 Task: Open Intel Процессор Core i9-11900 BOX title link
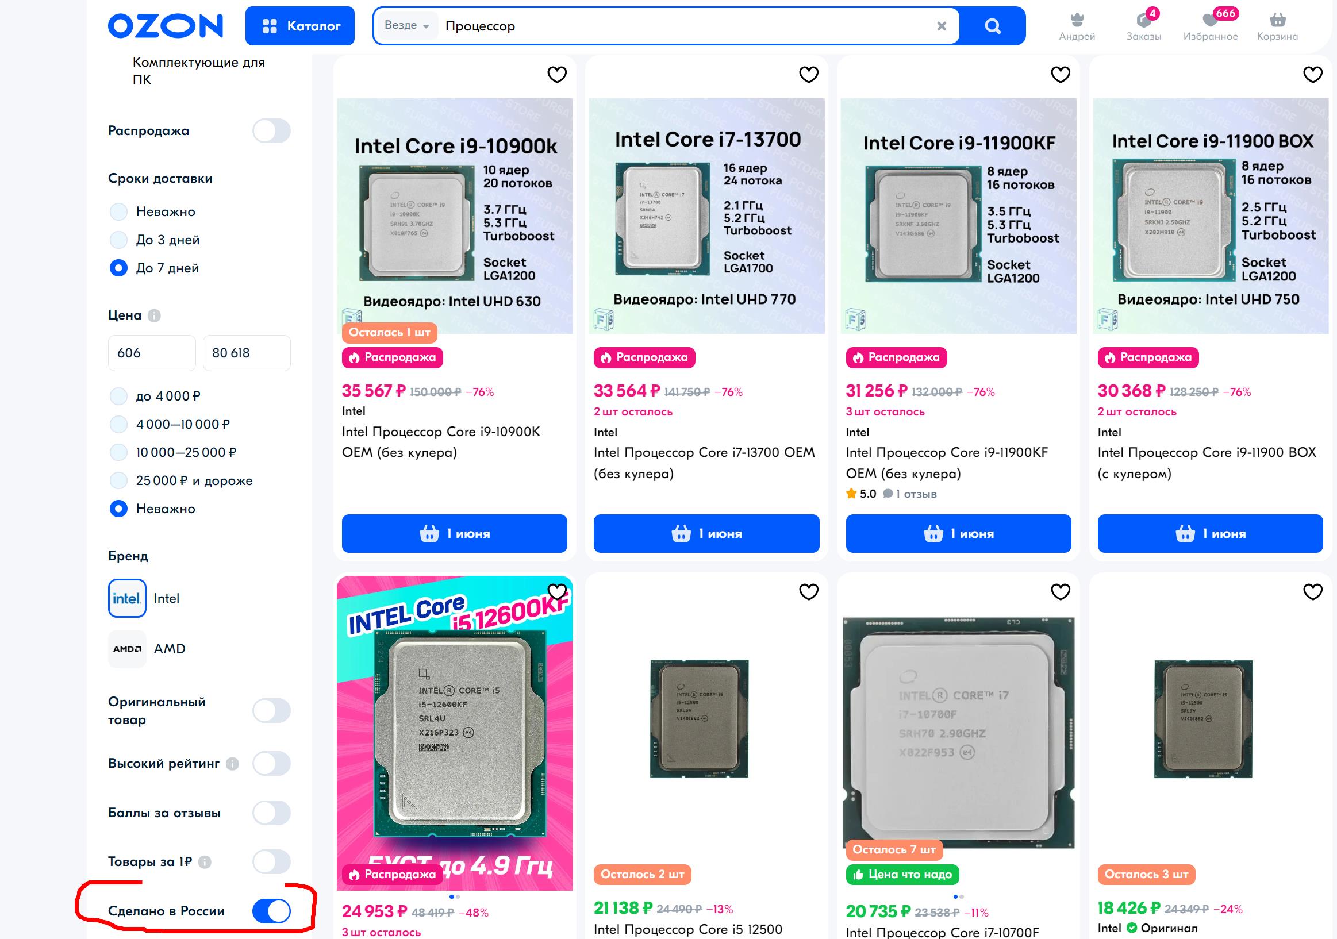(1207, 463)
